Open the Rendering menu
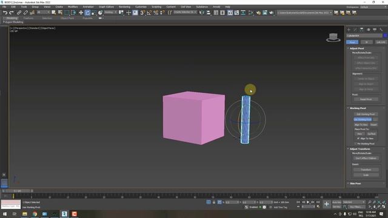The height and width of the screenshot is (218, 388). [x=124, y=7]
